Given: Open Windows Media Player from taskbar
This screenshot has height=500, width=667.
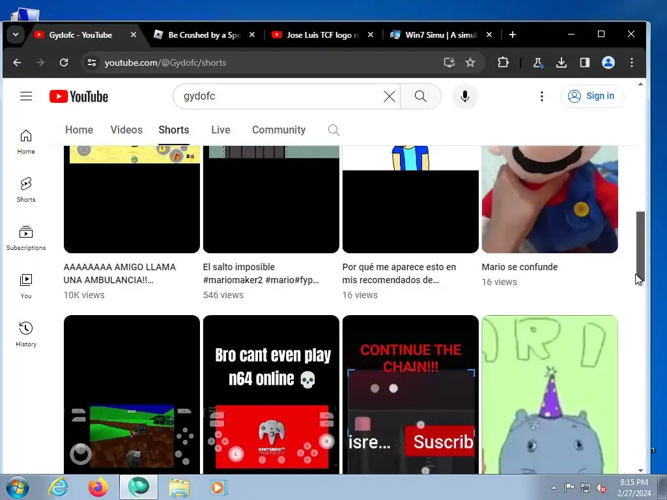Looking at the screenshot, I should 219,487.
